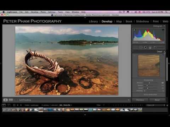Switch to the Map module
Image resolution: width=170 pixels, height=127 pixels.
point(119,22)
